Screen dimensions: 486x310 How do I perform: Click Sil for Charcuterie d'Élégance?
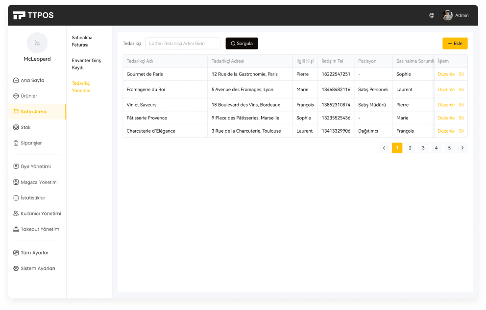[x=461, y=131]
